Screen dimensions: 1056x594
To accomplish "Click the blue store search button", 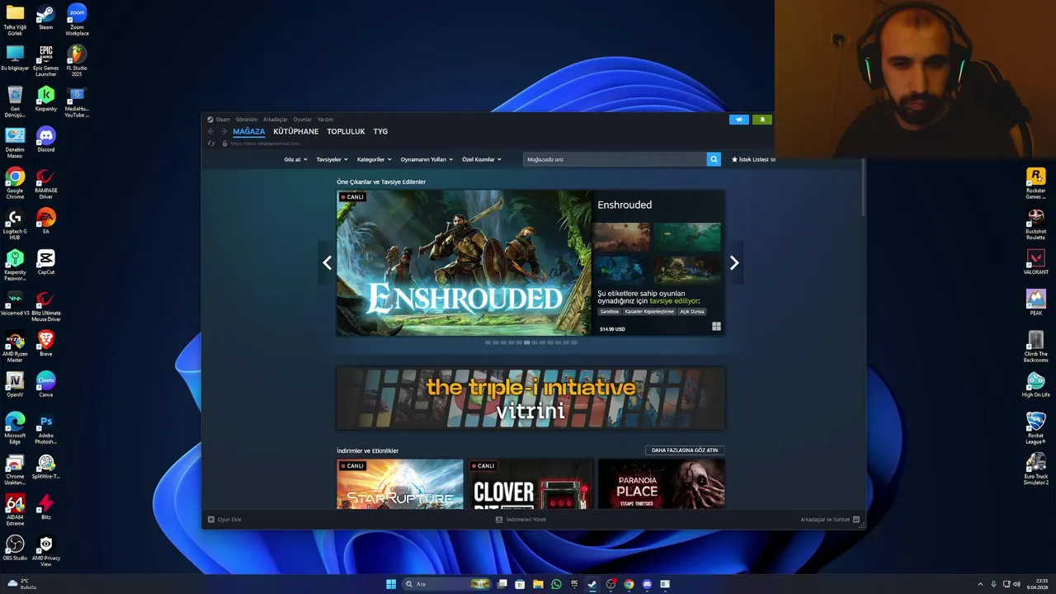I will tap(714, 159).
